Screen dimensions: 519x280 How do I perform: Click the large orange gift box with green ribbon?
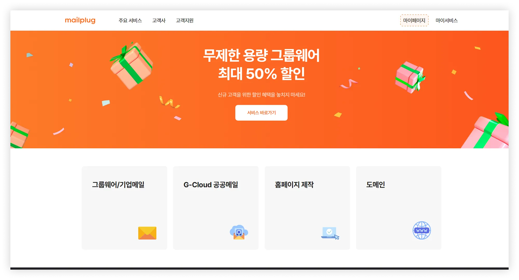[131, 65]
